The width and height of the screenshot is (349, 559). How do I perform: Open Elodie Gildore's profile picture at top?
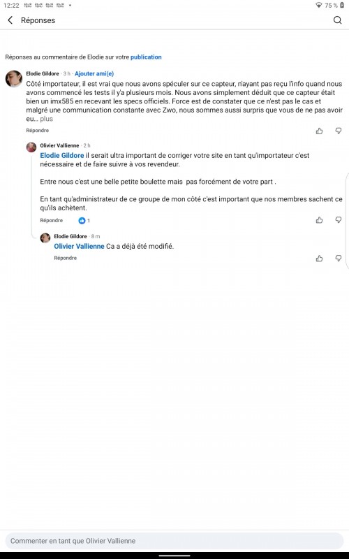[x=14, y=79]
